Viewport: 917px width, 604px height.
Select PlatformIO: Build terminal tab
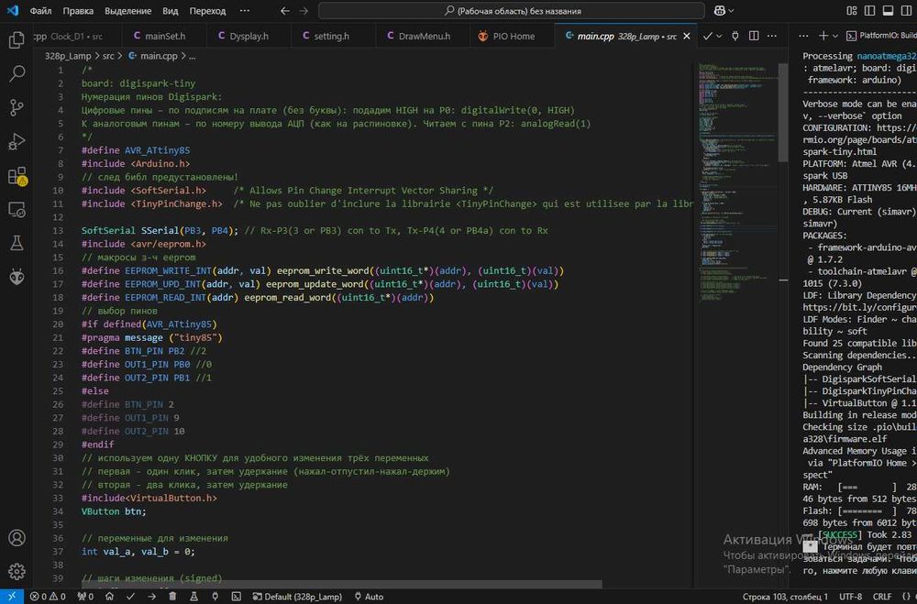(882, 36)
